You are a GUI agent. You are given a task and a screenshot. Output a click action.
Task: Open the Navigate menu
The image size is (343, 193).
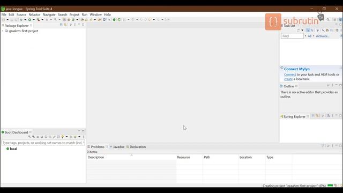pos(49,14)
